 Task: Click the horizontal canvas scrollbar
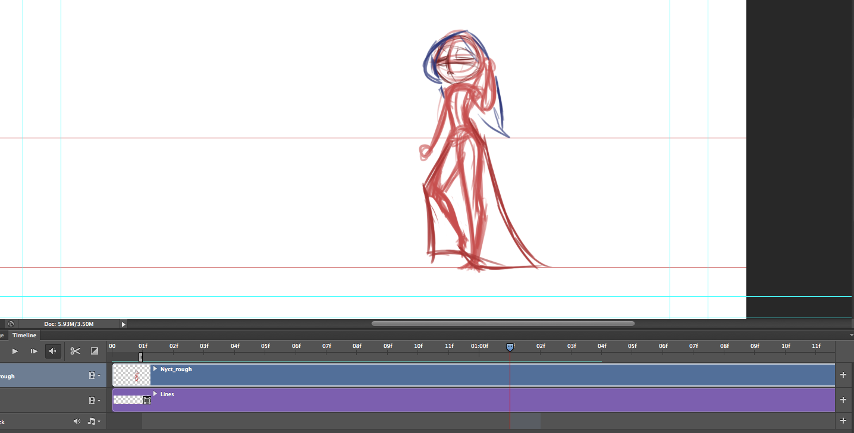(503, 324)
